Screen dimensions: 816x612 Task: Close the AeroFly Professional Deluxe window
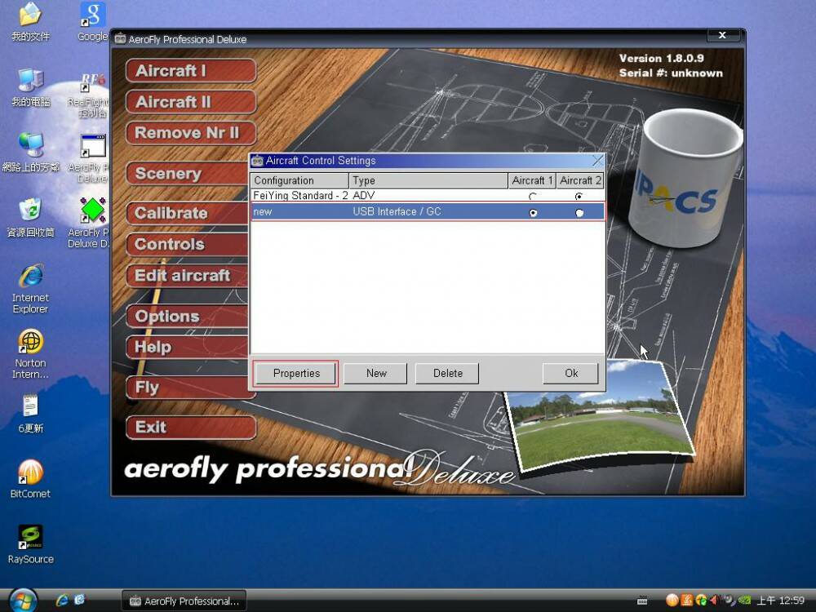coord(723,35)
